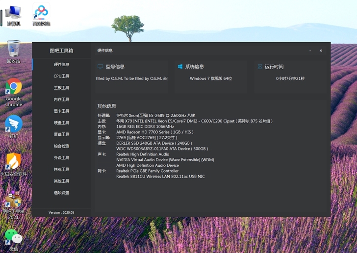Screen dimensions: 357x253
Task: Click the 华南 X79 INTEL motherboard line
Action: click(x=194, y=121)
